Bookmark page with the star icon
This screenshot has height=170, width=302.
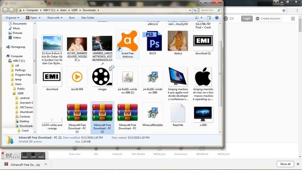pos(284,10)
